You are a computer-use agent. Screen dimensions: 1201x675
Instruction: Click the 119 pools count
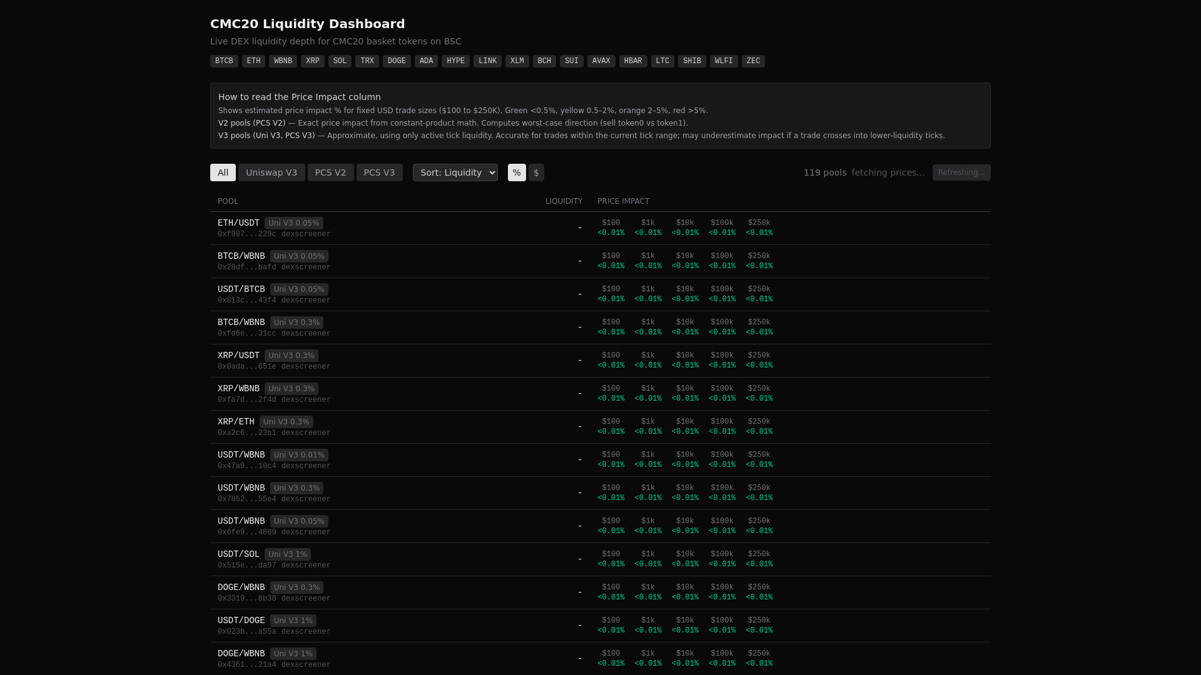[x=825, y=172]
